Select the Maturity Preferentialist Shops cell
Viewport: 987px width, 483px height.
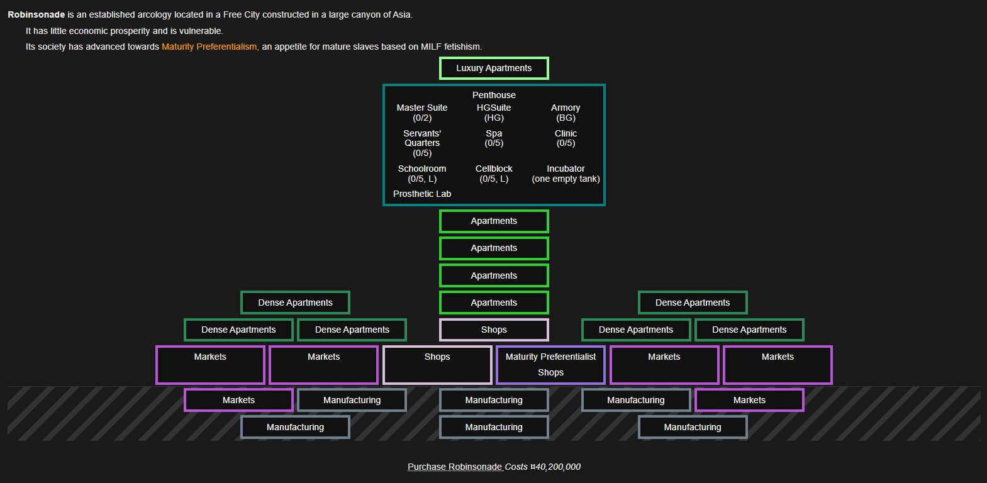click(x=550, y=365)
